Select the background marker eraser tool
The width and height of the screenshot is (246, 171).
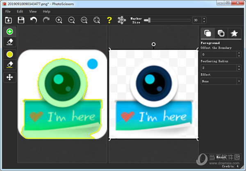click(x=10, y=65)
